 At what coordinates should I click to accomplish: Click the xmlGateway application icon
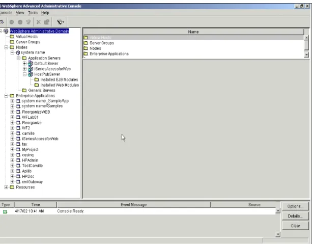point(18,182)
